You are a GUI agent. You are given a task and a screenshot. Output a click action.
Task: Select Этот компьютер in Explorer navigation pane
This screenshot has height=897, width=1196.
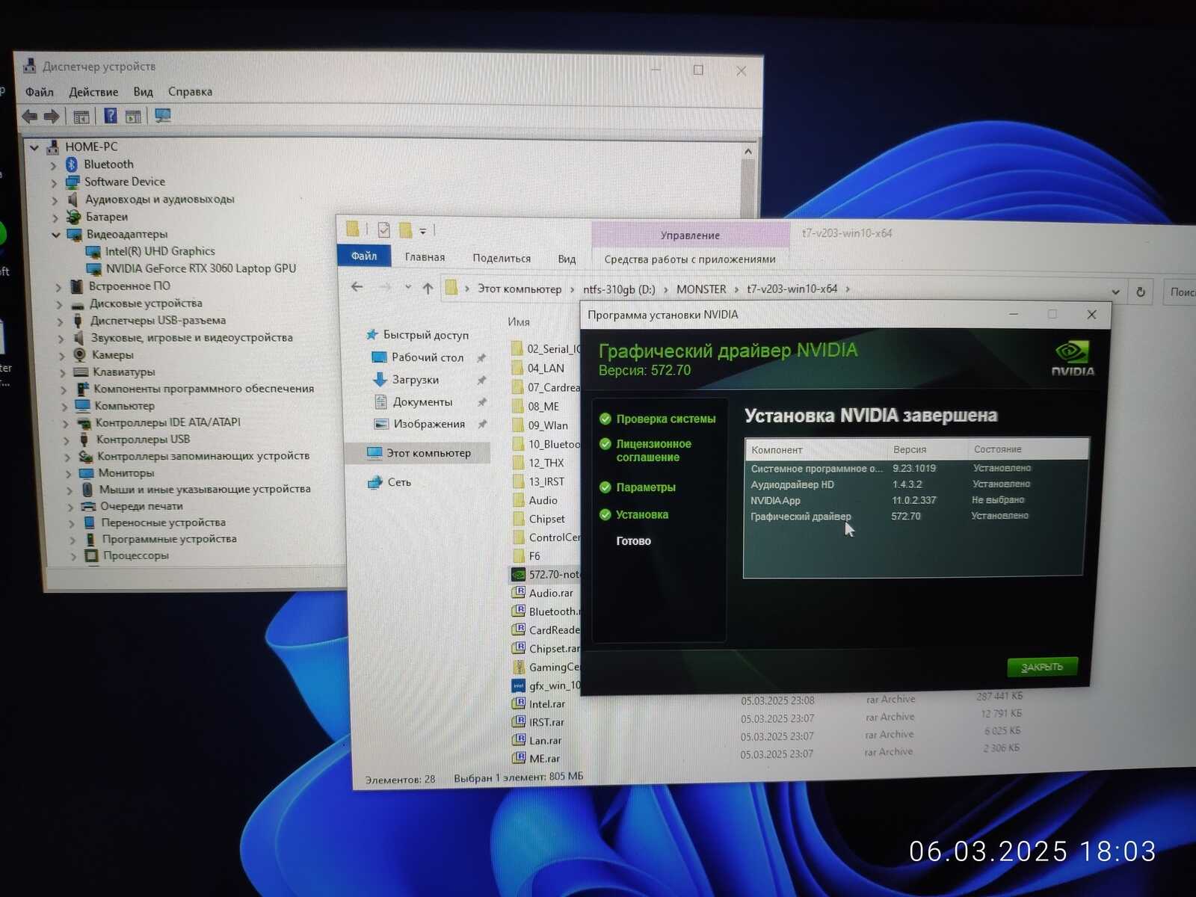(419, 453)
